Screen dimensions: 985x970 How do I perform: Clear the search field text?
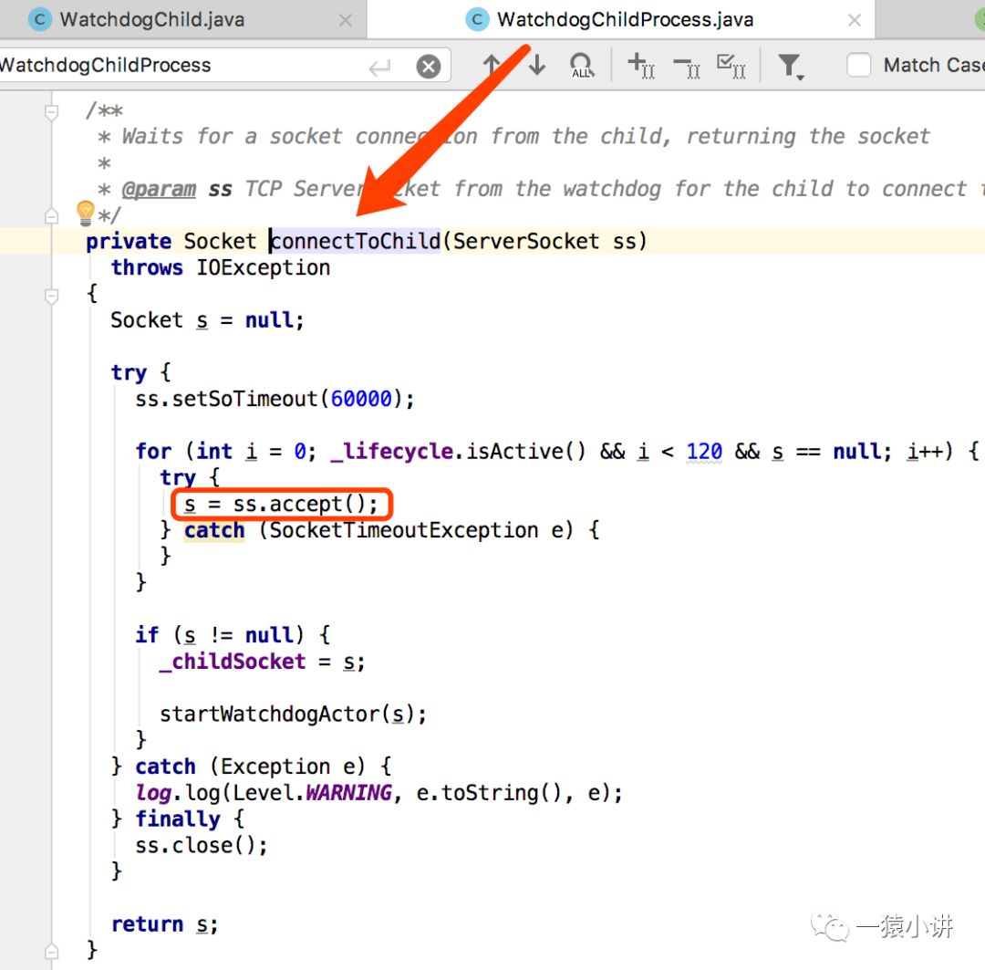click(428, 66)
